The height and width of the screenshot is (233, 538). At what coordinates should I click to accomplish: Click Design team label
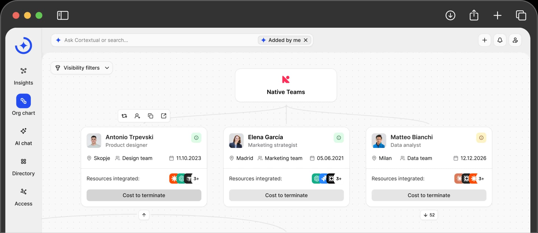tap(134, 158)
